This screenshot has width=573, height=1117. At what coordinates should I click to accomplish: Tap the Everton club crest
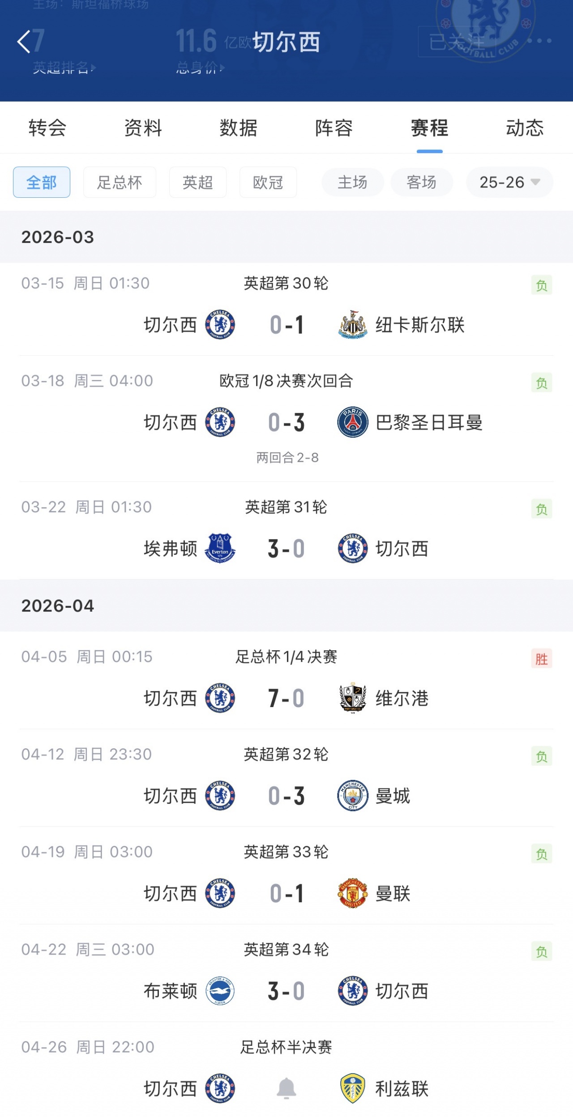(x=220, y=548)
